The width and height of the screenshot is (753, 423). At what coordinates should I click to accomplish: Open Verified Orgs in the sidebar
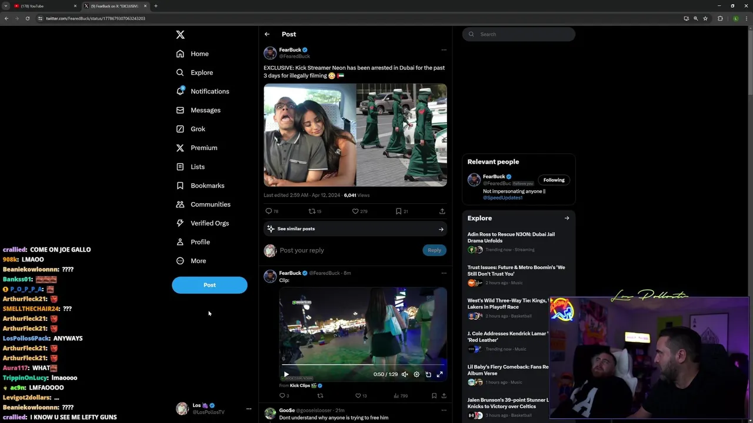pos(202,223)
